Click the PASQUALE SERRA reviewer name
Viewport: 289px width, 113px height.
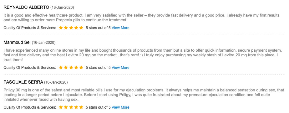point(23,82)
